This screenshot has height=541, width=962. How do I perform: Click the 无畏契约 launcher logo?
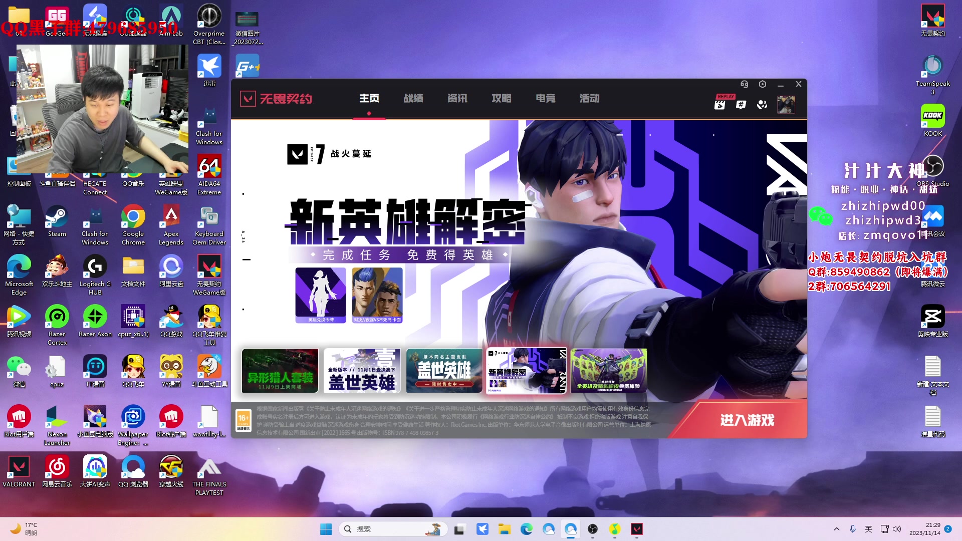[276, 99]
